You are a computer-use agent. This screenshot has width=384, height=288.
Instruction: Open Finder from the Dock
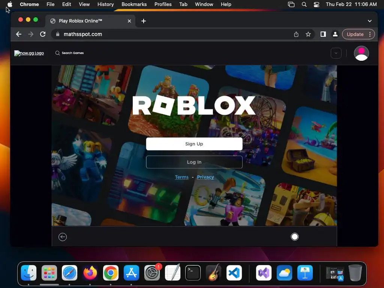pyautogui.click(x=28, y=273)
